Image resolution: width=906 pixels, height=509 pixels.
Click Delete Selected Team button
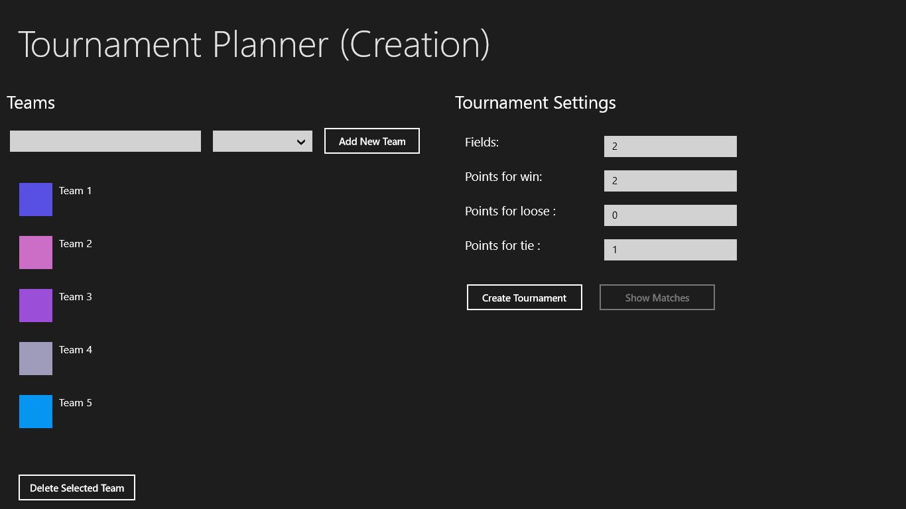(77, 488)
